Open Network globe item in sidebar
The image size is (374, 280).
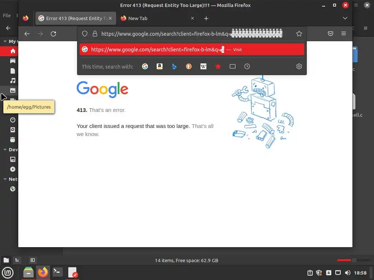click(13, 189)
